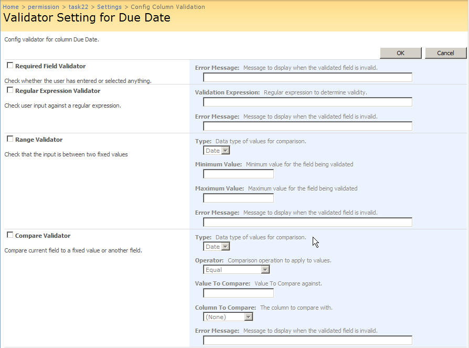This screenshot has height=348, width=469.
Task: Click 'Regular expression to determine validity.' hint
Action: click(x=315, y=92)
